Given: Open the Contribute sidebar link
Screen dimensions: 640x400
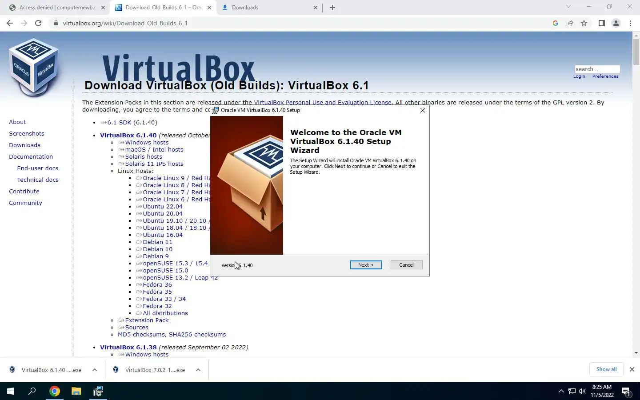Looking at the screenshot, I should point(24,191).
